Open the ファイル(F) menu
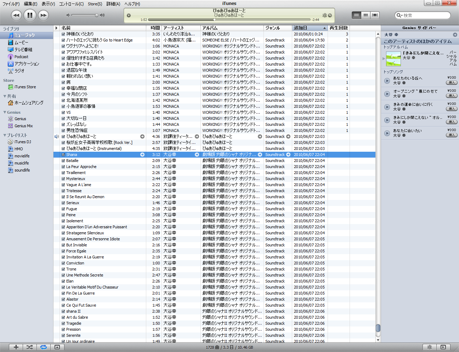459x352 pixels. pos(11,4)
